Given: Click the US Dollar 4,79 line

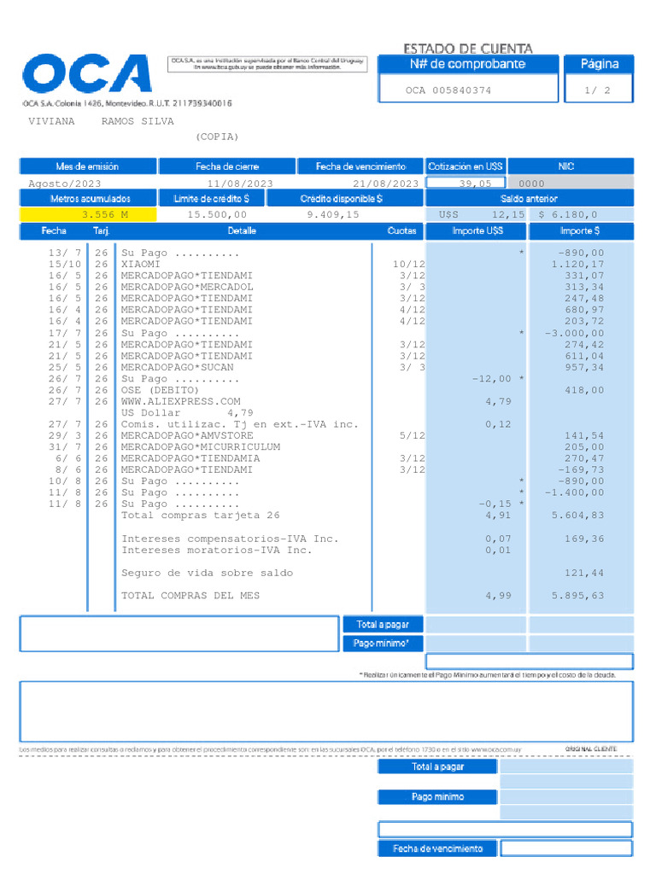Looking at the screenshot, I should (x=187, y=413).
